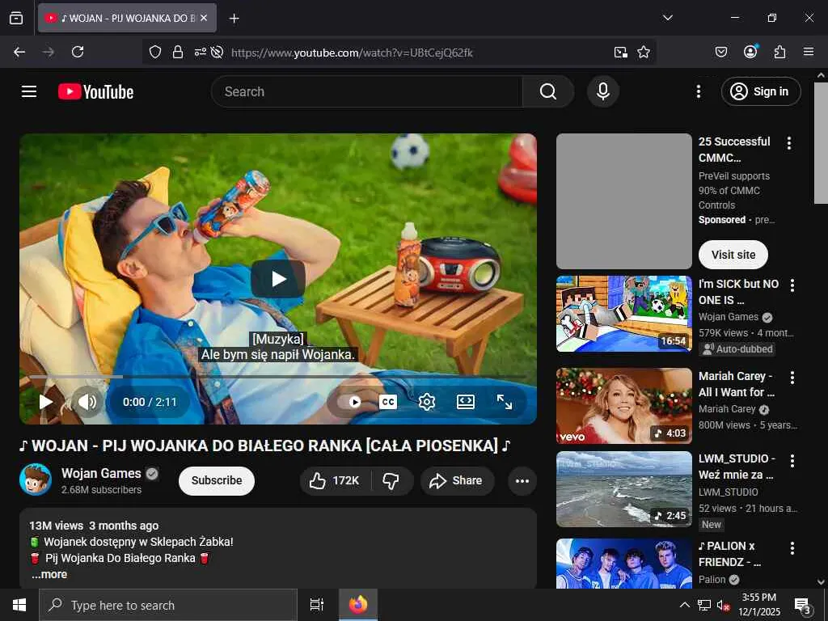Open options for LWM_STUDIO video
Viewport: 828px width, 621px height.
(792, 461)
